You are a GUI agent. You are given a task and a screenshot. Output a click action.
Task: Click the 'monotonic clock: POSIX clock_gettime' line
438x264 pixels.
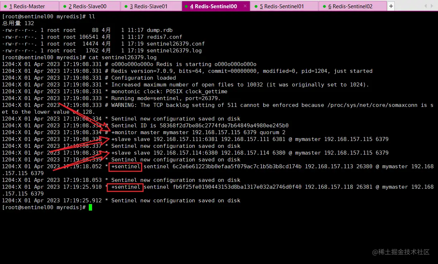point(115,91)
